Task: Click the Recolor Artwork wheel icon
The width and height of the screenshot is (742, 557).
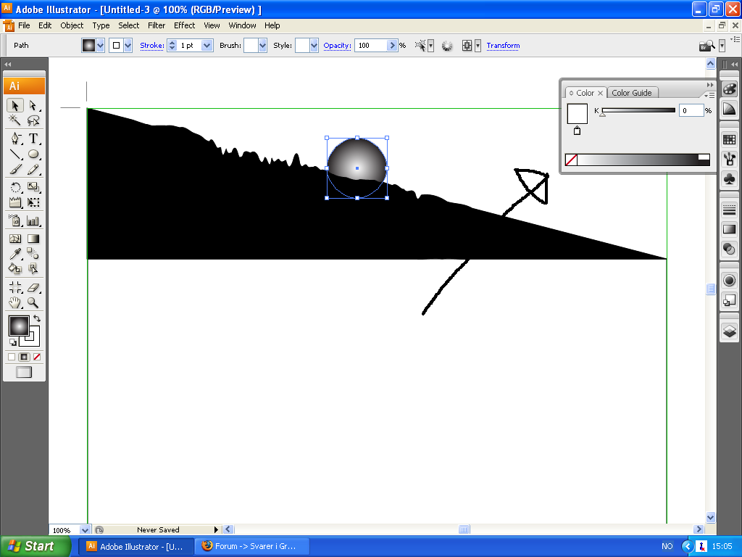Action: pos(447,46)
